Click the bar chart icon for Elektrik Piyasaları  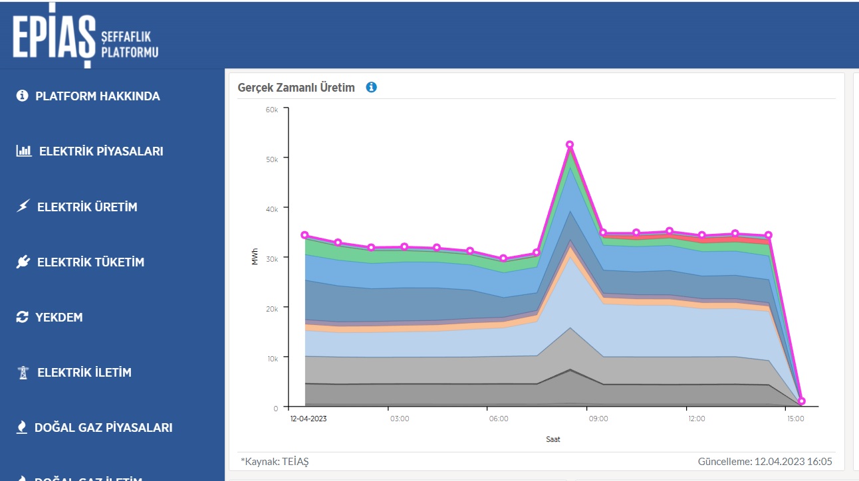[24, 151]
